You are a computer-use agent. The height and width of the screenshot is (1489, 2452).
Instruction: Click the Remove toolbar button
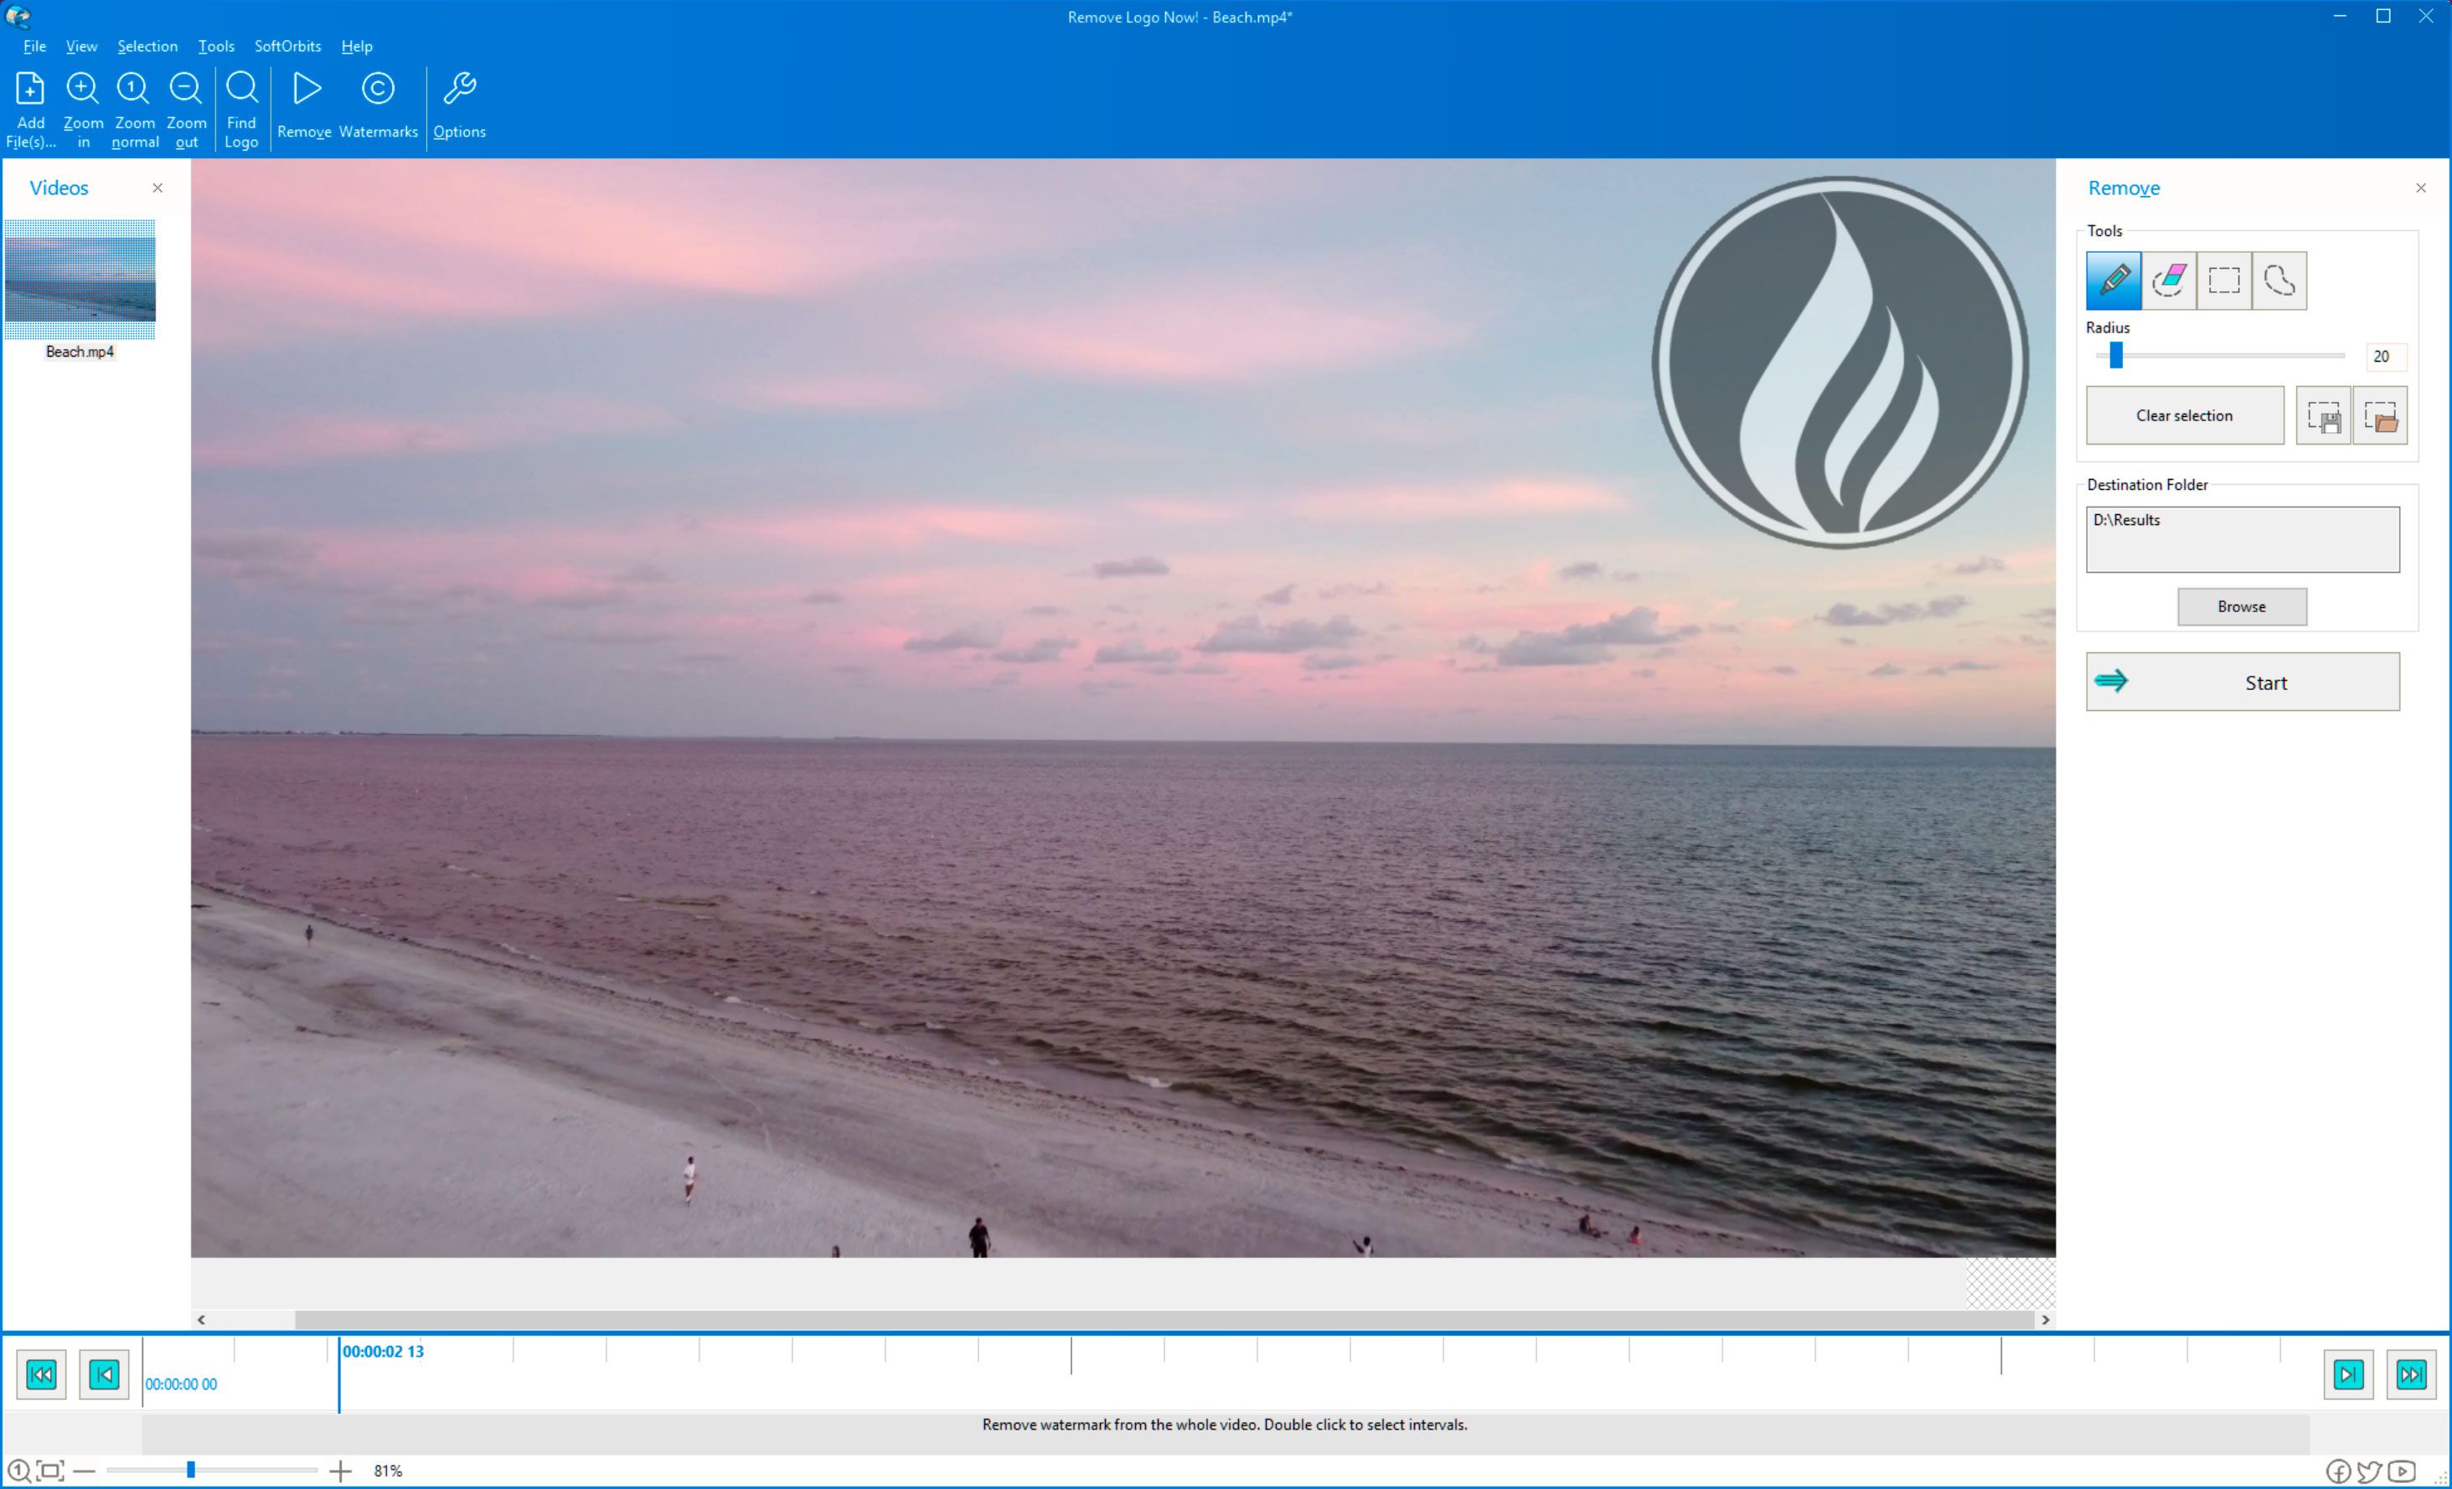coord(307,106)
